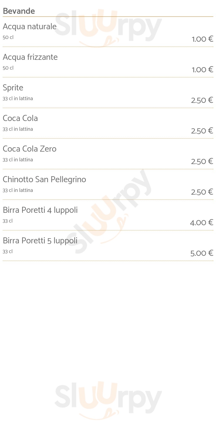
Task: Choose the Coca Cola item
Action: (20, 118)
